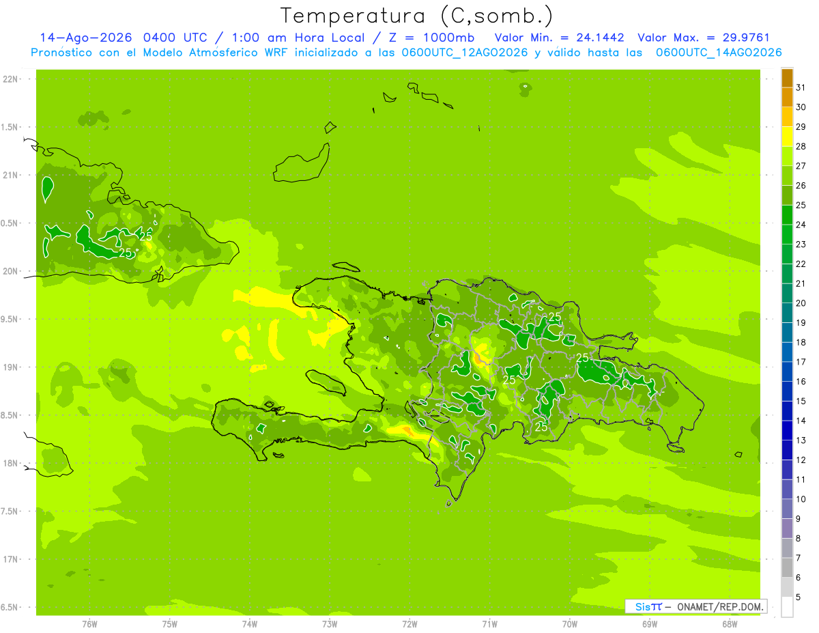Viewport: 819px width, 633px height.
Task: Select 'Valor Max. = 29.9761' text
Action: click(703, 38)
